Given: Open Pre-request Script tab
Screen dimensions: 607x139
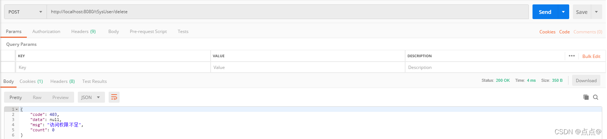Looking at the screenshot, I should click(148, 32).
